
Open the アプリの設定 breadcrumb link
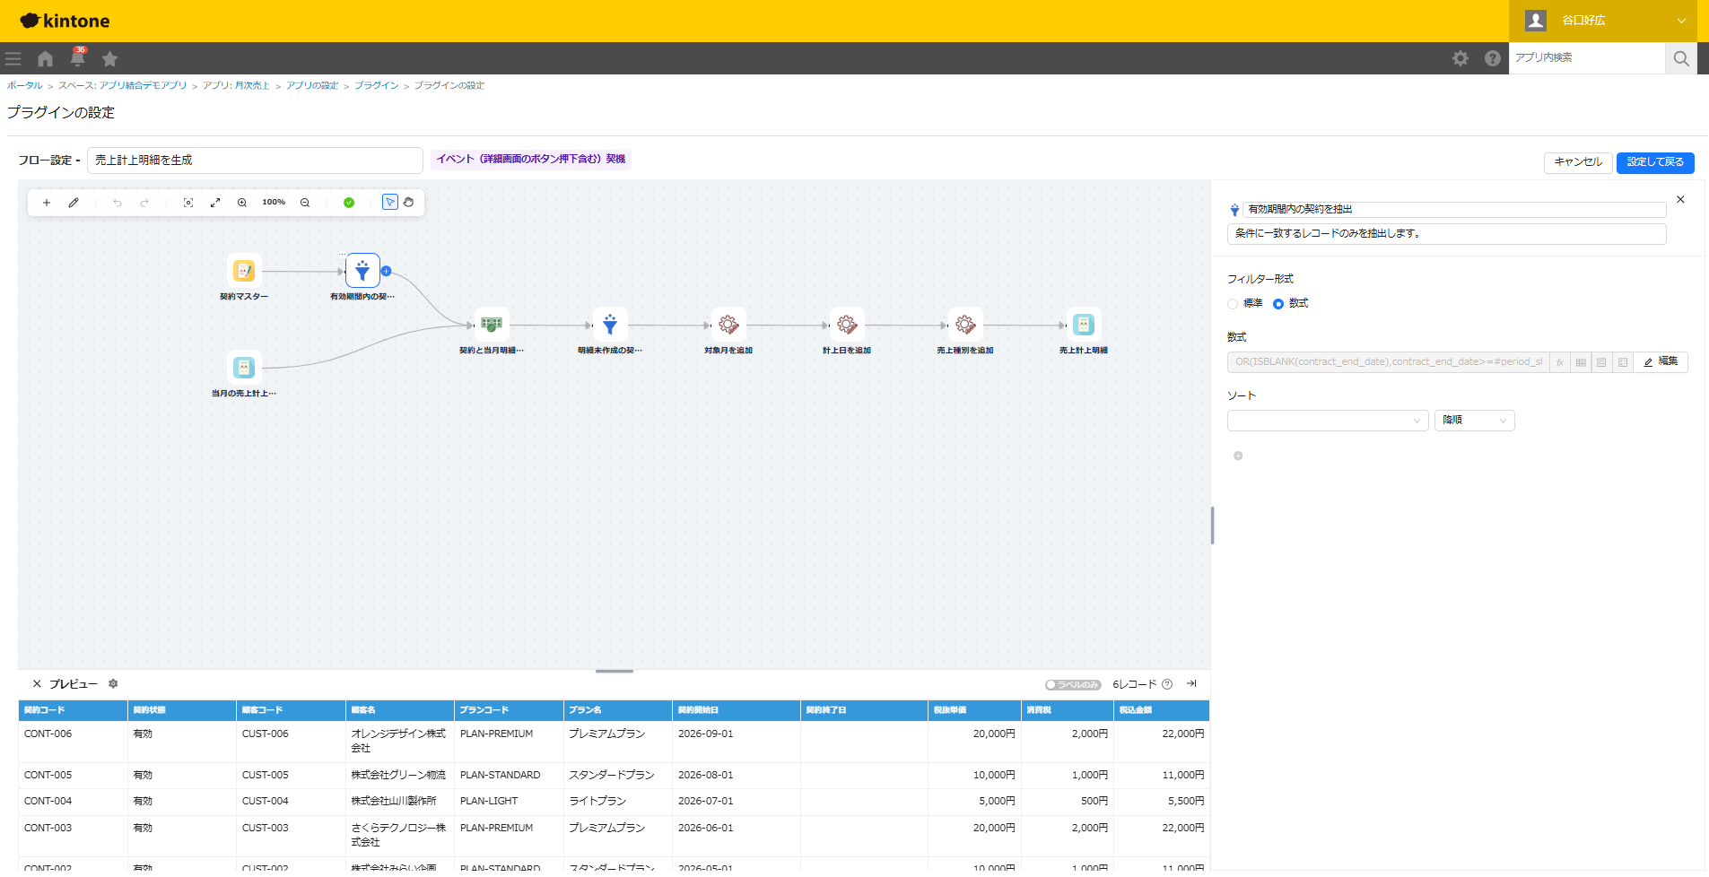pyautogui.click(x=312, y=86)
